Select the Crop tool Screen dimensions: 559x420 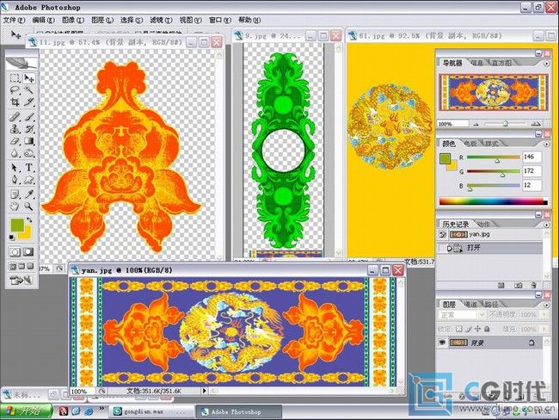coord(15,102)
